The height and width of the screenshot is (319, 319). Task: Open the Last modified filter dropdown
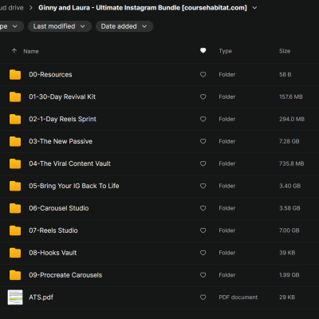tap(60, 26)
